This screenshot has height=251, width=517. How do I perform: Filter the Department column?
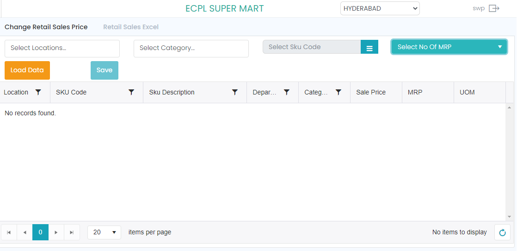point(287,93)
